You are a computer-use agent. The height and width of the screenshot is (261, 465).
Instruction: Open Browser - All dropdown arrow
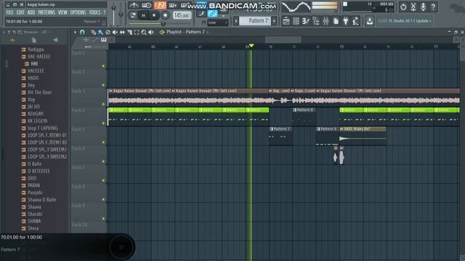point(49,32)
